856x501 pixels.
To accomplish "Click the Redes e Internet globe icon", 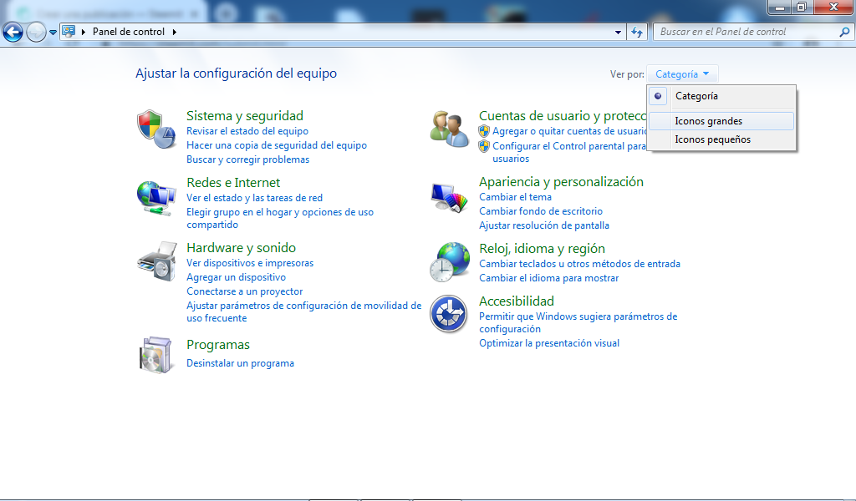I will point(156,198).
